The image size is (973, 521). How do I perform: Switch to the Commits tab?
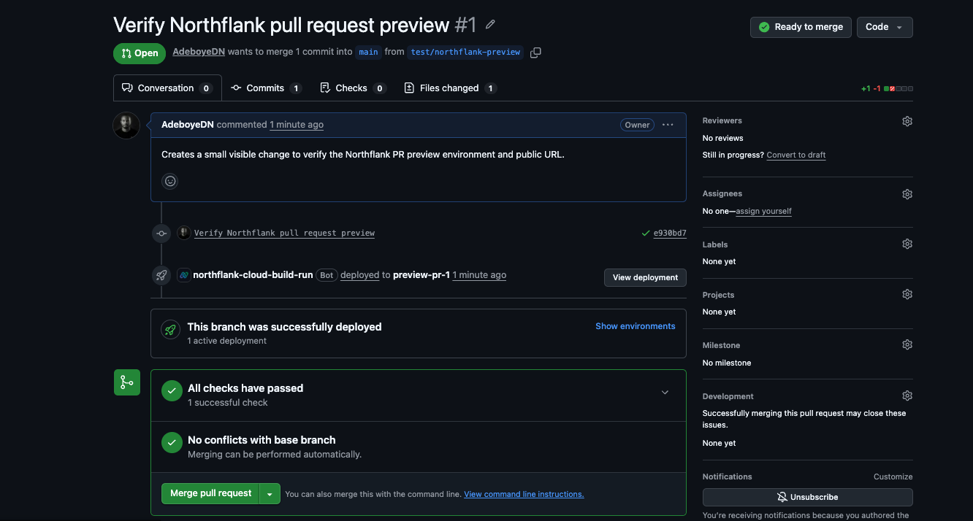click(x=266, y=88)
